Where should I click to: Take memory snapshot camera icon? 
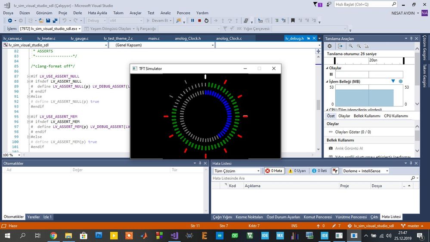[x=331, y=148]
